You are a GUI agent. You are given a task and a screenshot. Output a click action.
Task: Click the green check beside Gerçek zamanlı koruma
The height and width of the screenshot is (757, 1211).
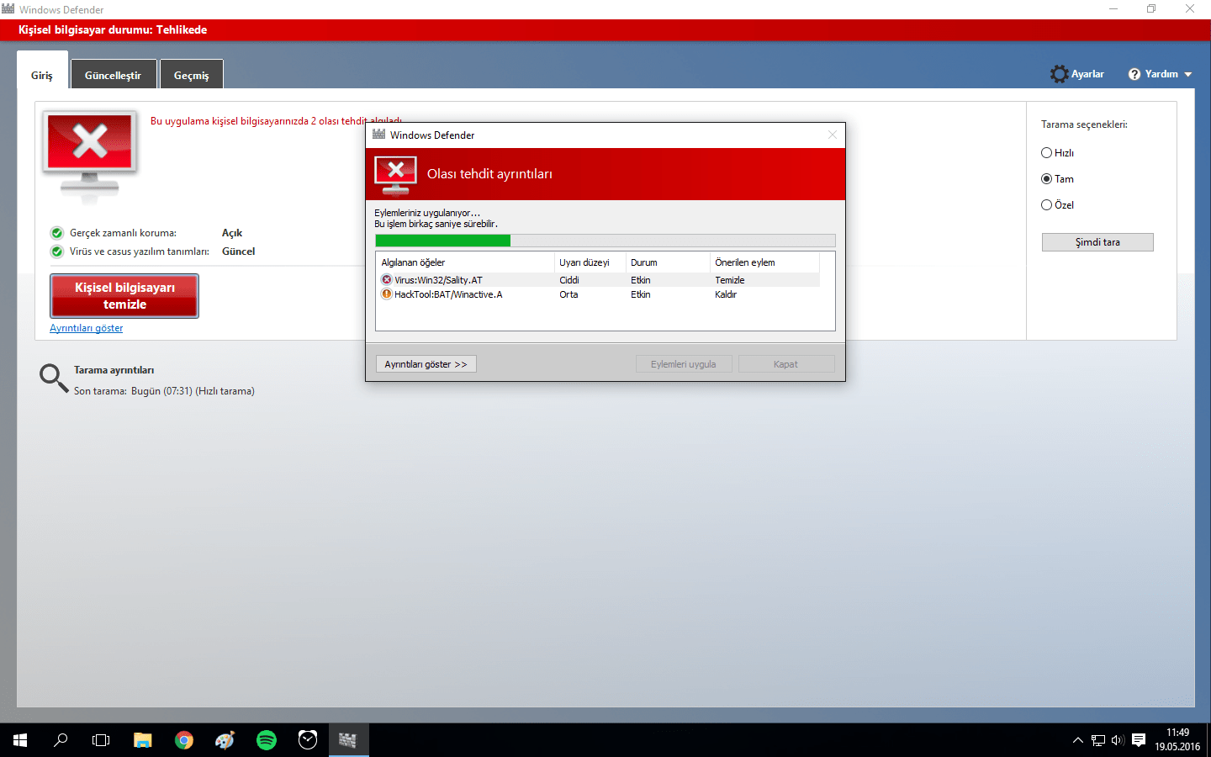point(57,233)
